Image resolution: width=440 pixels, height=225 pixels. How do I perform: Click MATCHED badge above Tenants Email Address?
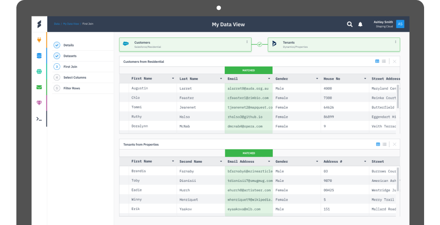[249, 153]
